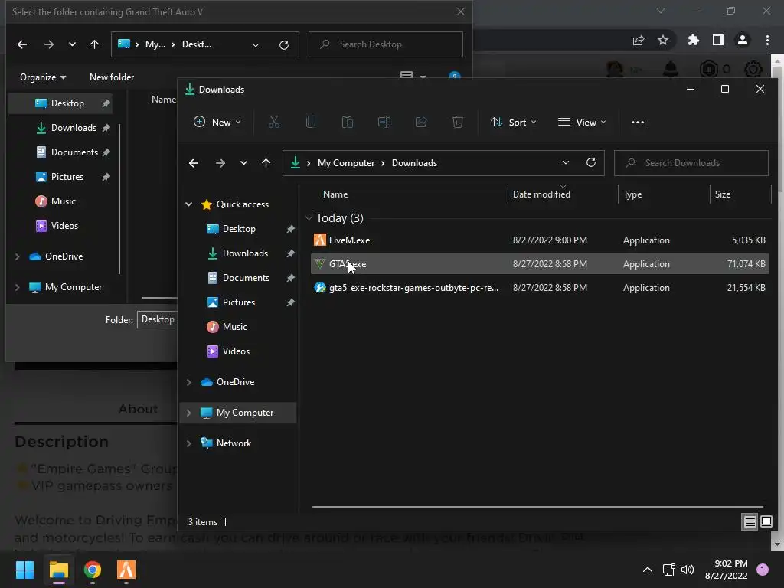Expand My Computer in picker dialog tree
Image resolution: width=784 pixels, height=588 pixels.
point(18,287)
